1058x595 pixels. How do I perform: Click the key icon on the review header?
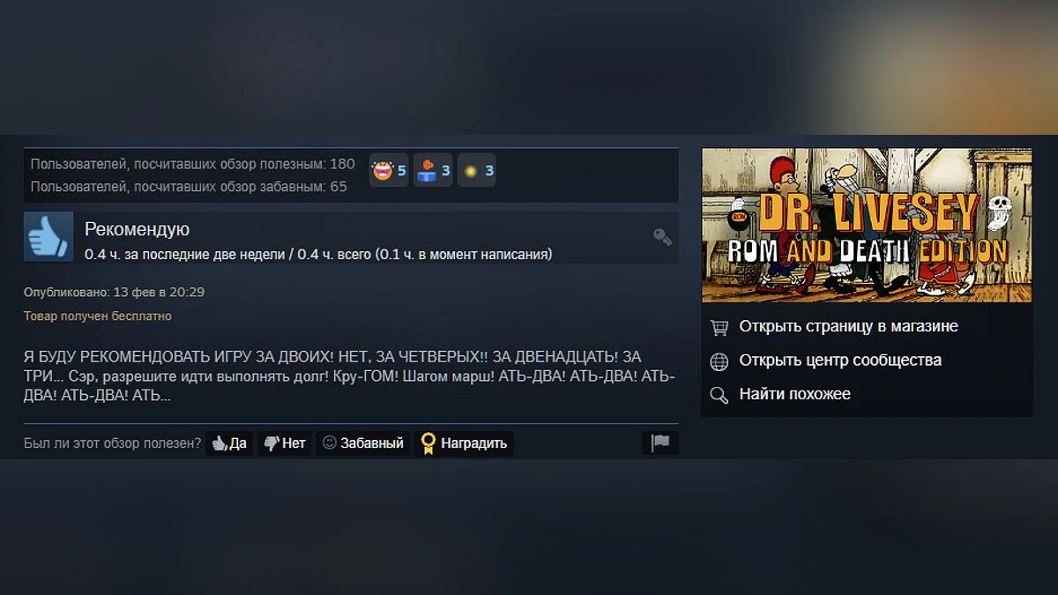point(662,236)
